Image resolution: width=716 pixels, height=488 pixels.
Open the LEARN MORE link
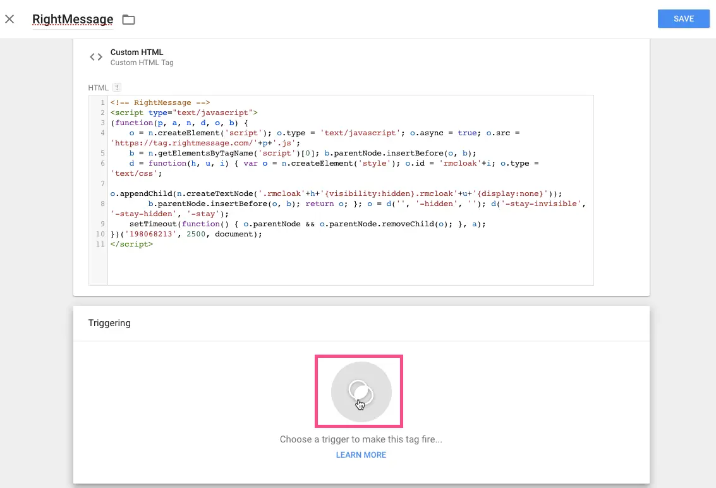pyautogui.click(x=361, y=455)
